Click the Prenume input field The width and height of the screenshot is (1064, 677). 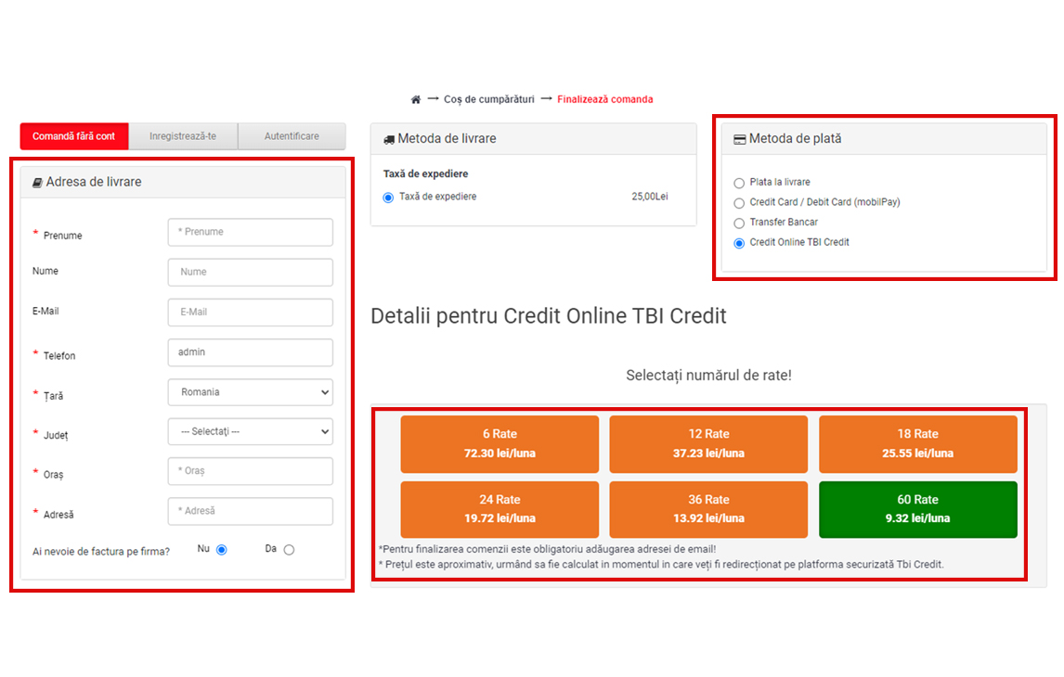click(x=250, y=232)
